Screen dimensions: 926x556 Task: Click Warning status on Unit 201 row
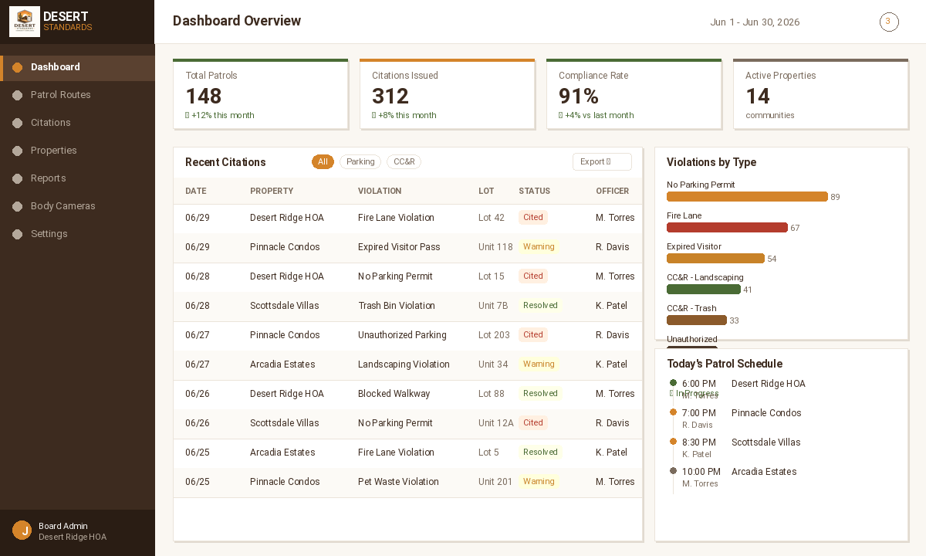point(539,482)
